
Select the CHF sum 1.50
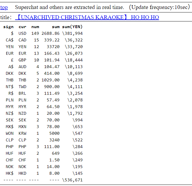pyautogui.click(x=54, y=160)
